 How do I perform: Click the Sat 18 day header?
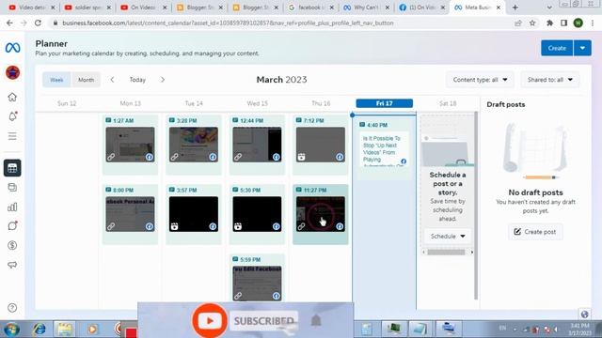coord(448,103)
